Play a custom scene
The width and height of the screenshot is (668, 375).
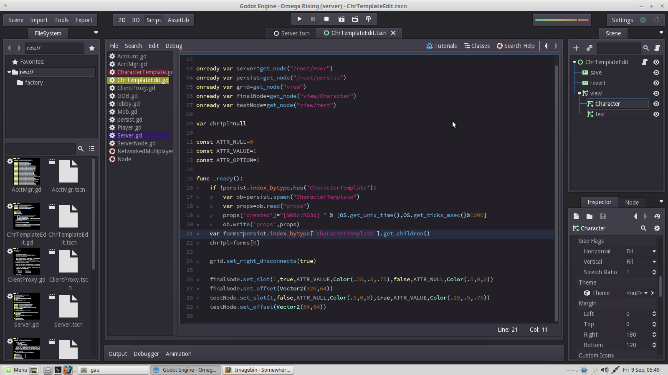pos(355,19)
